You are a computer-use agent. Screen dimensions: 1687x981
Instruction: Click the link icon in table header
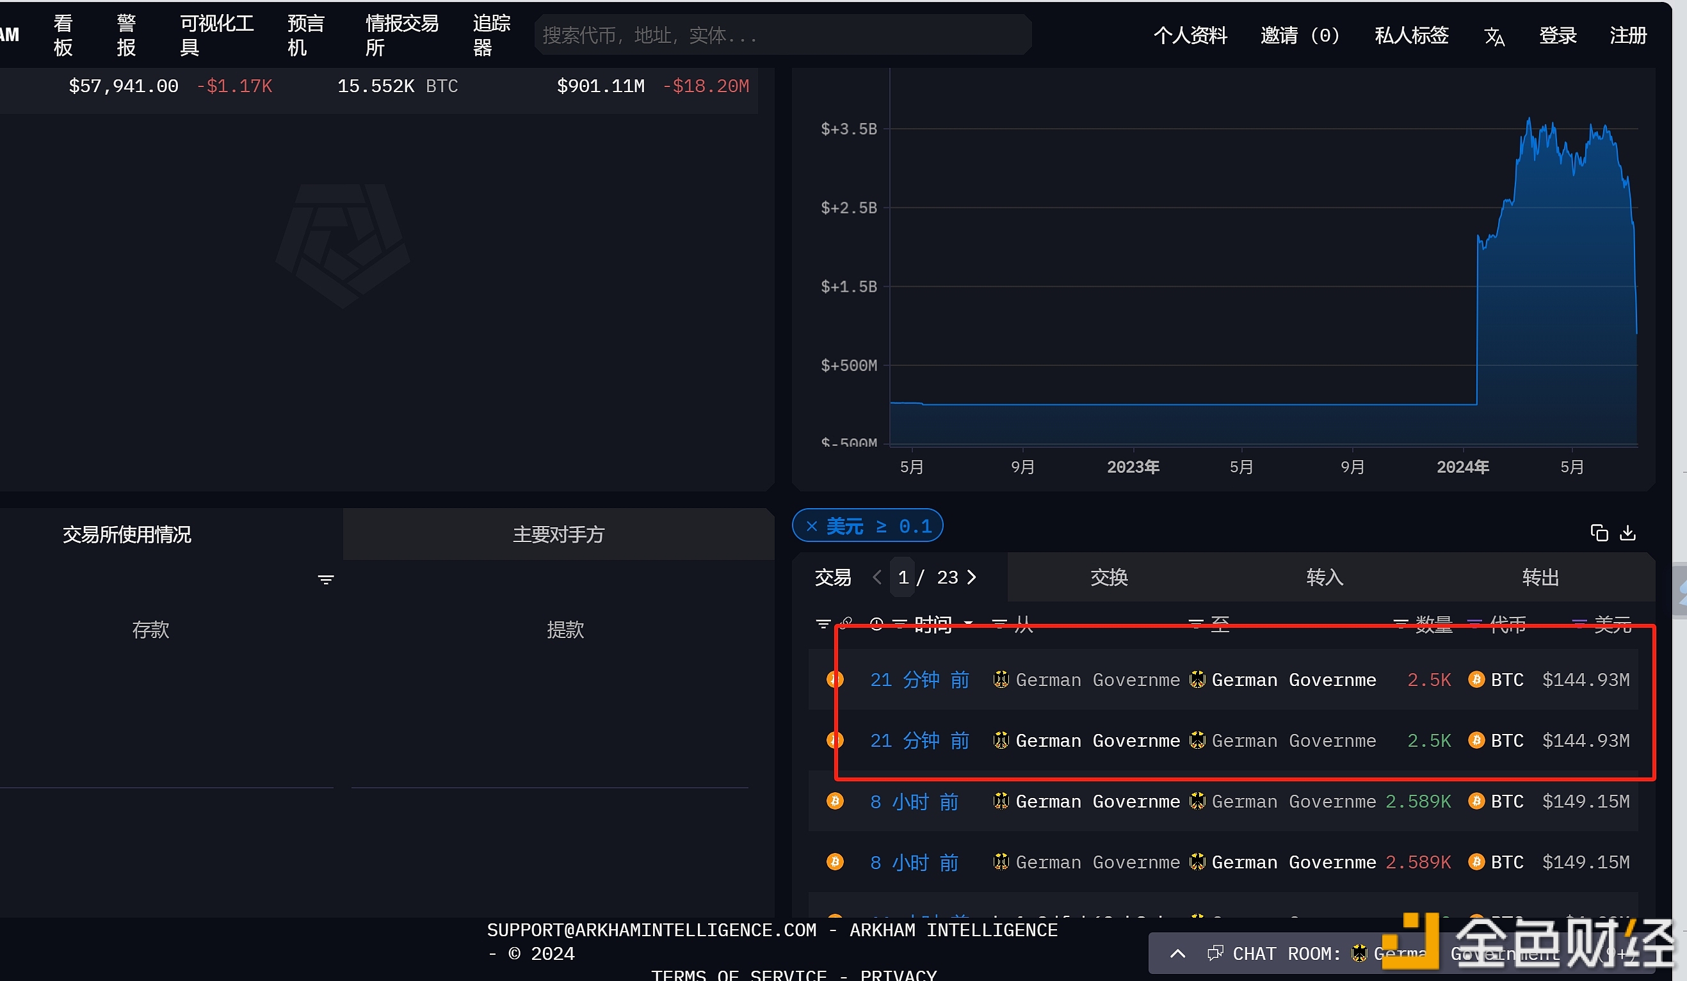pos(846,624)
